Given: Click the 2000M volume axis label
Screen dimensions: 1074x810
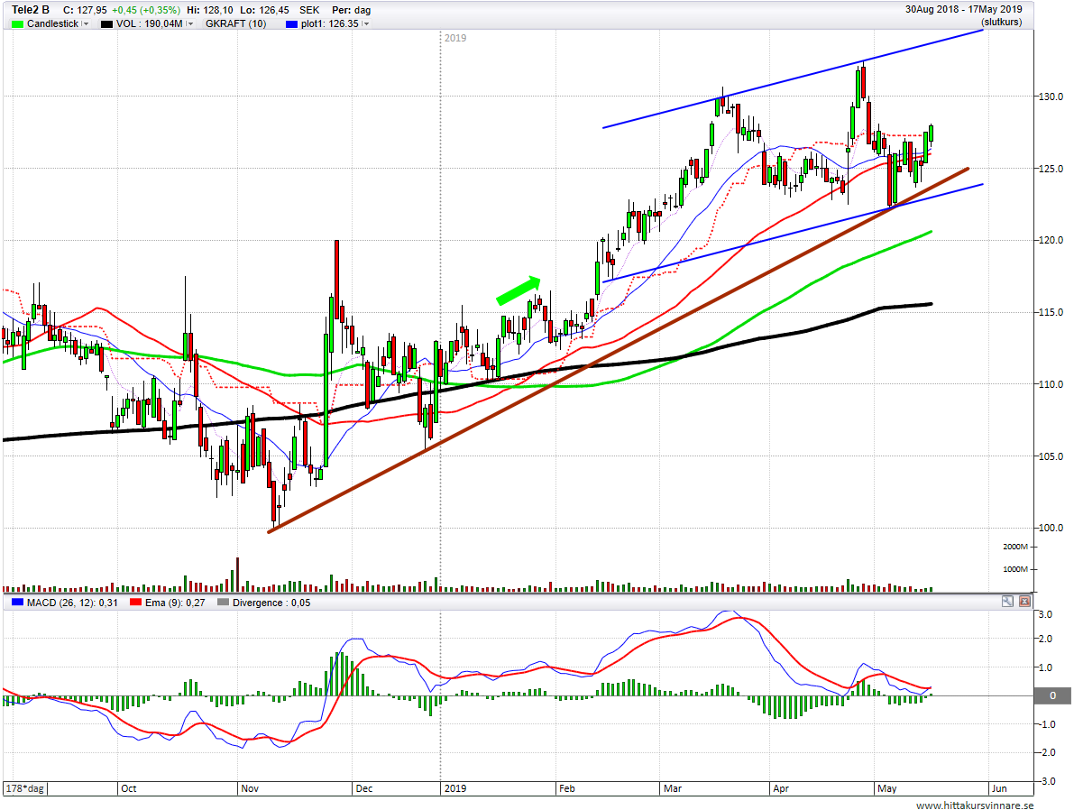Looking at the screenshot, I should coord(1015,547).
